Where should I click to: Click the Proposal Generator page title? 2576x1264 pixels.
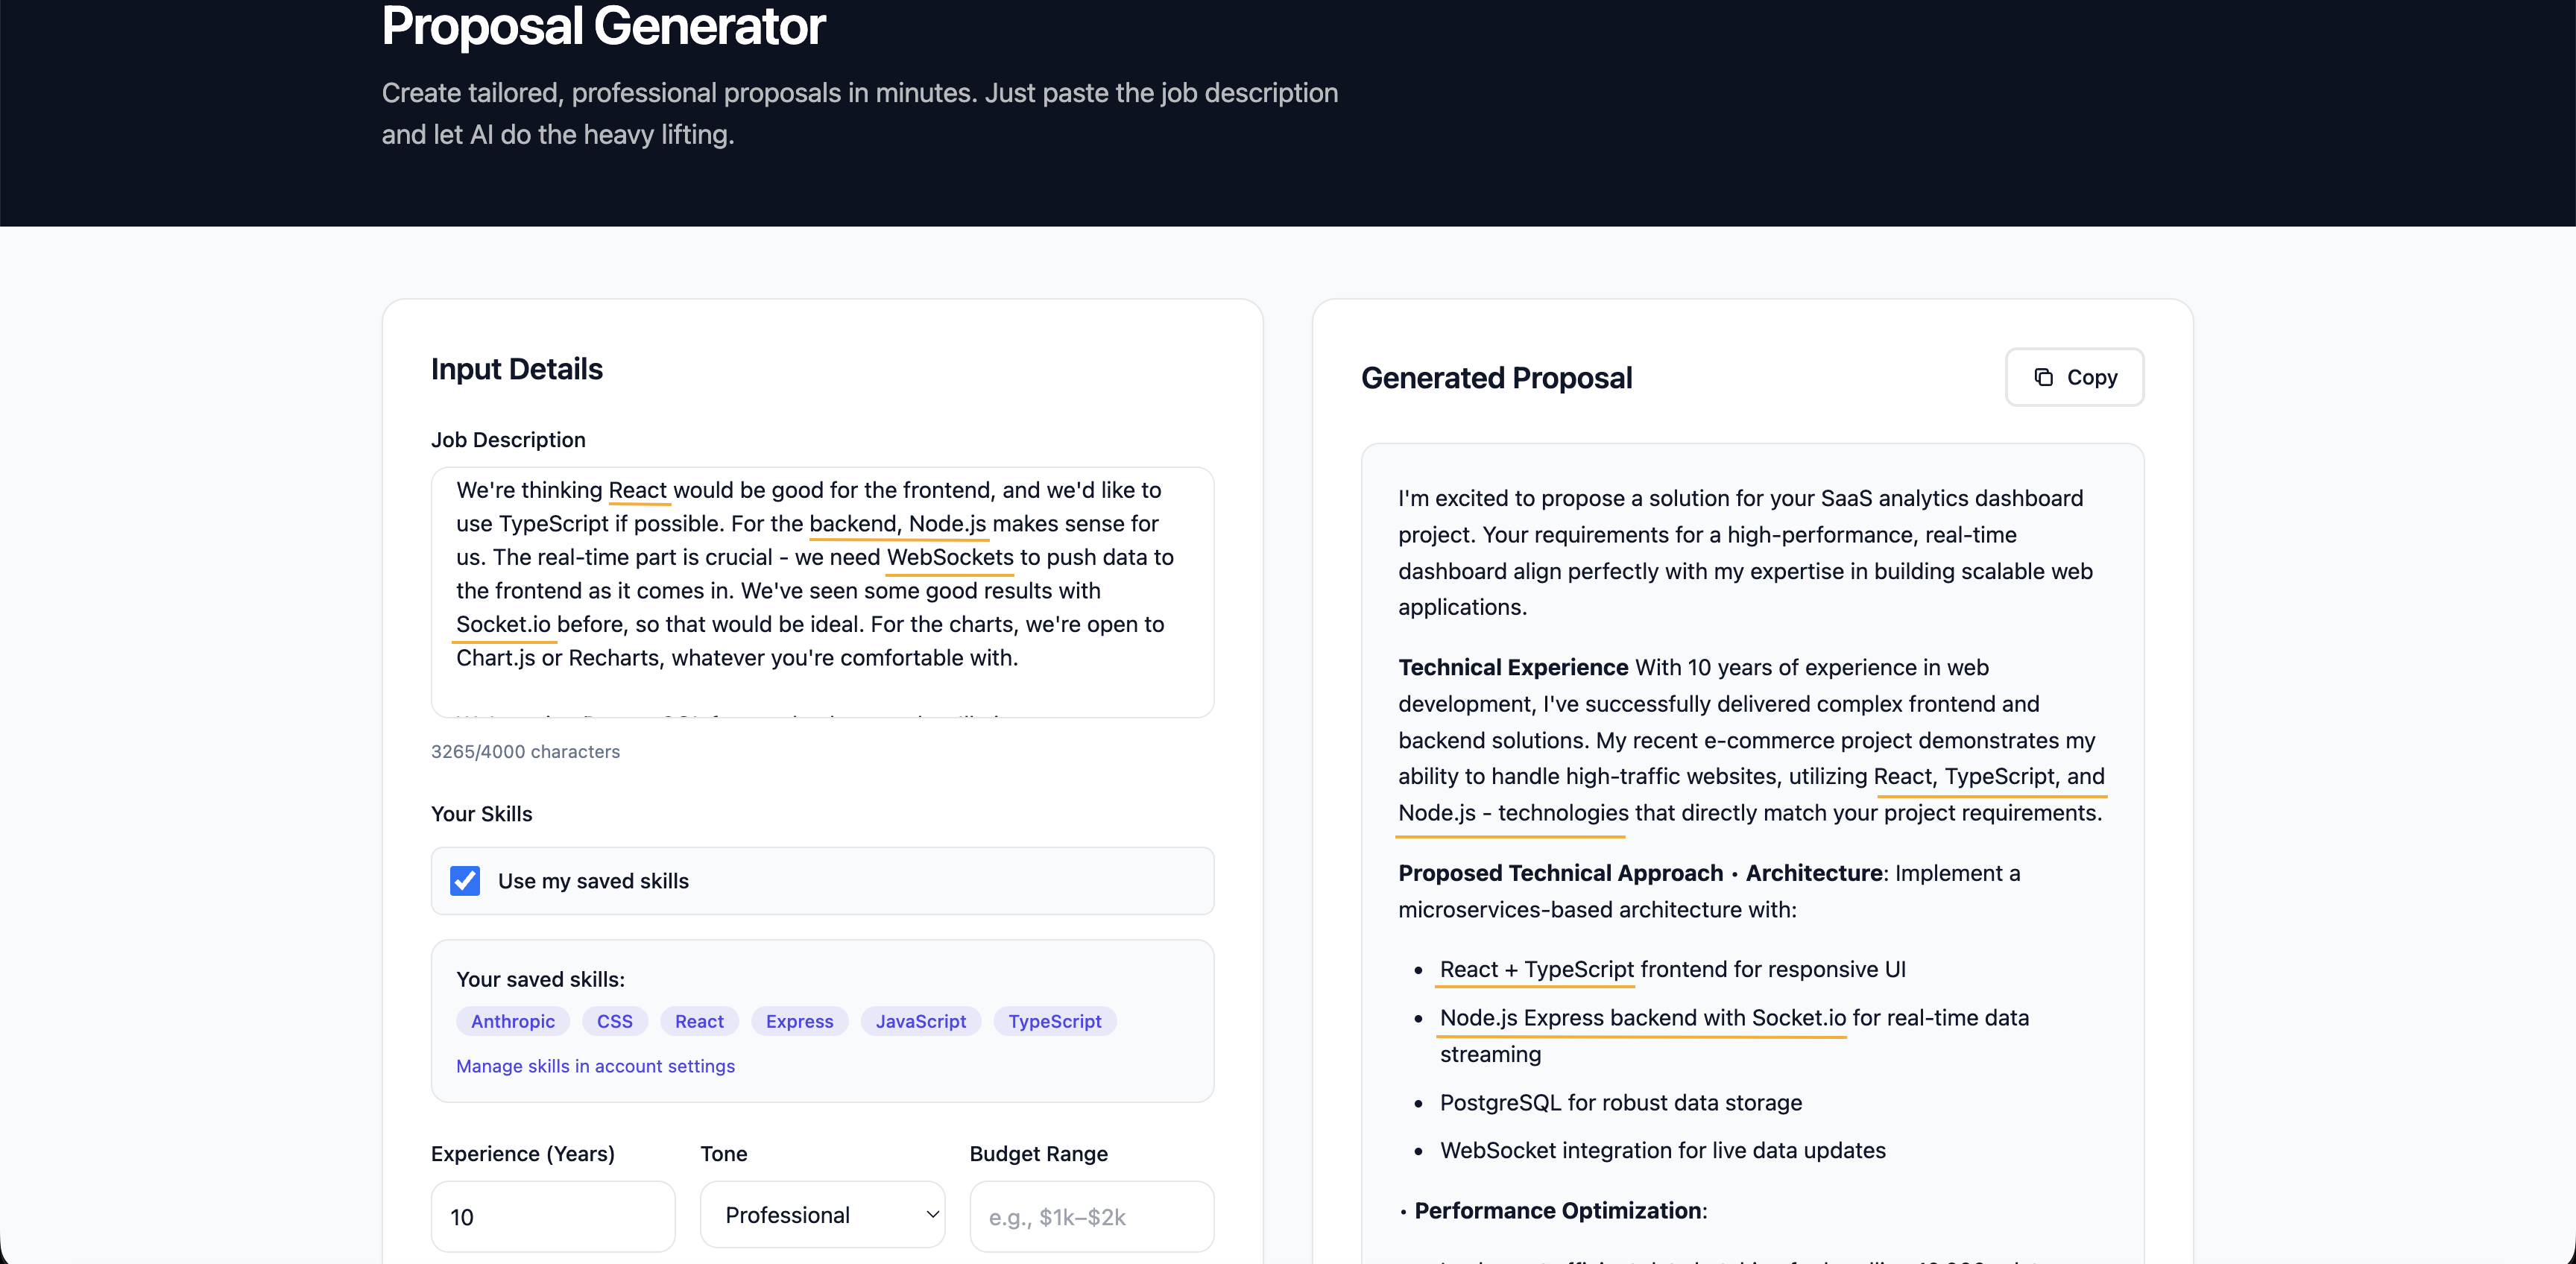tap(603, 26)
